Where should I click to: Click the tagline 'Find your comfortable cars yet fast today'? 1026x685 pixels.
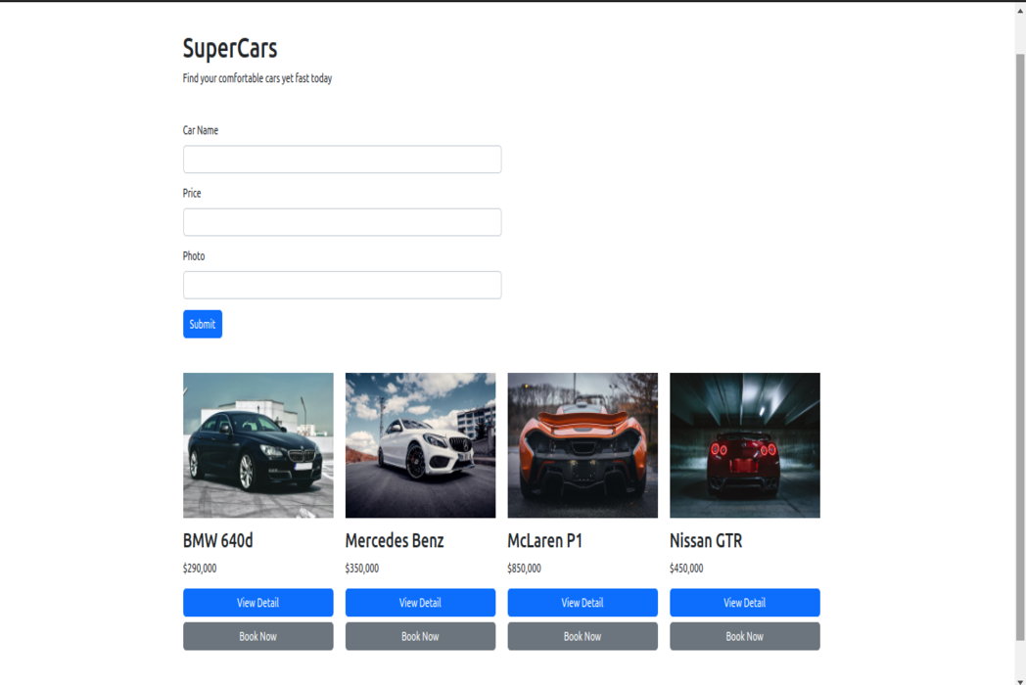257,78
